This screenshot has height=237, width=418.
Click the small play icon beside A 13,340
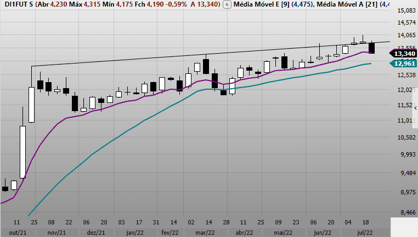point(227,4)
